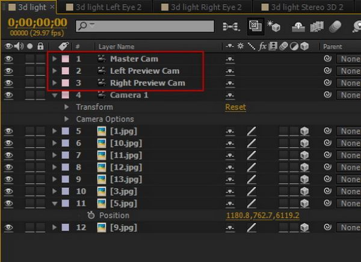The height and width of the screenshot is (262, 361).
Task: Expand the 10.jpg layer properties
Action: point(54,143)
